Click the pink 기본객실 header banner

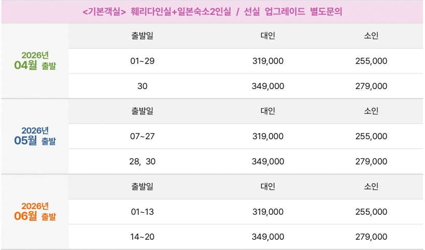(212, 12)
